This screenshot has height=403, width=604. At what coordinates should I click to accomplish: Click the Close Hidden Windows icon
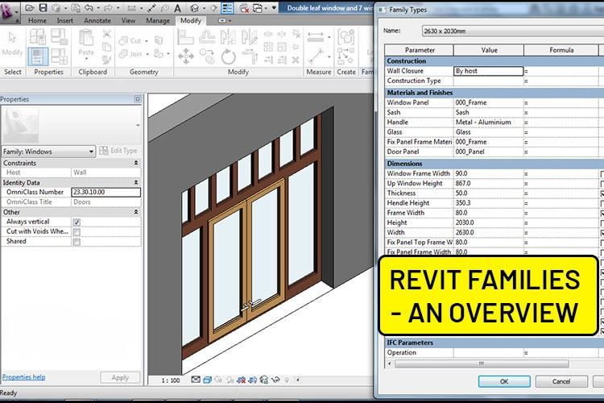pos(244,8)
